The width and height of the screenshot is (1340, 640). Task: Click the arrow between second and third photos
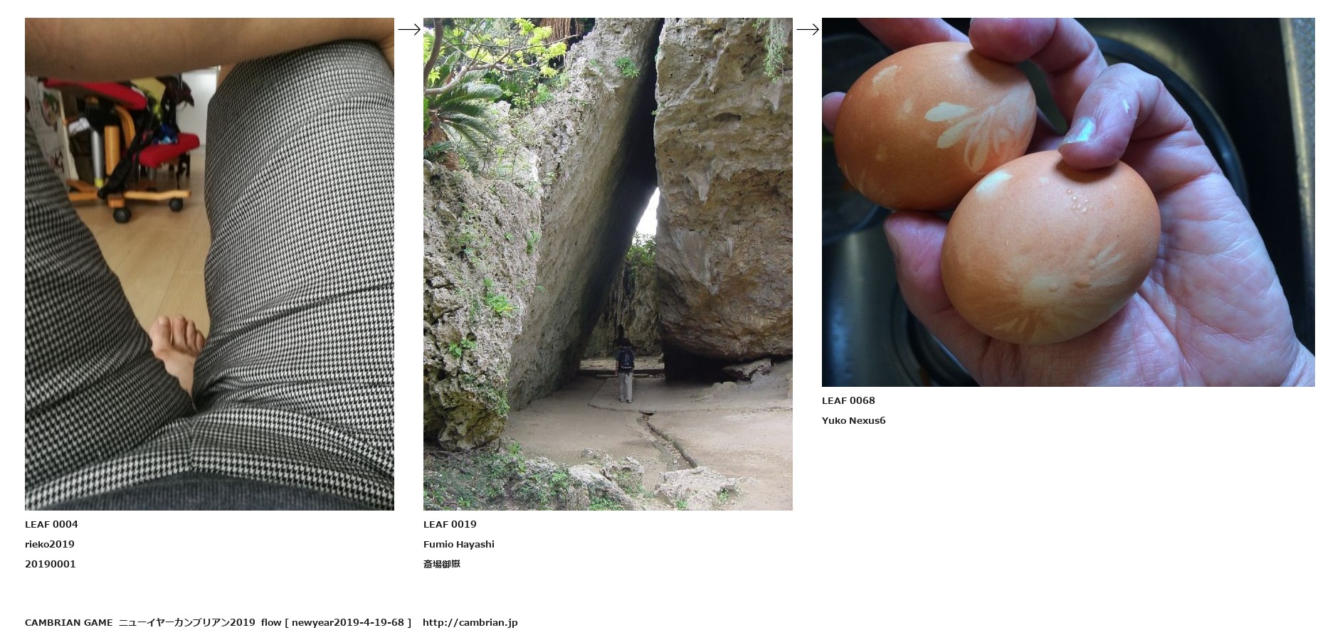[x=807, y=29]
